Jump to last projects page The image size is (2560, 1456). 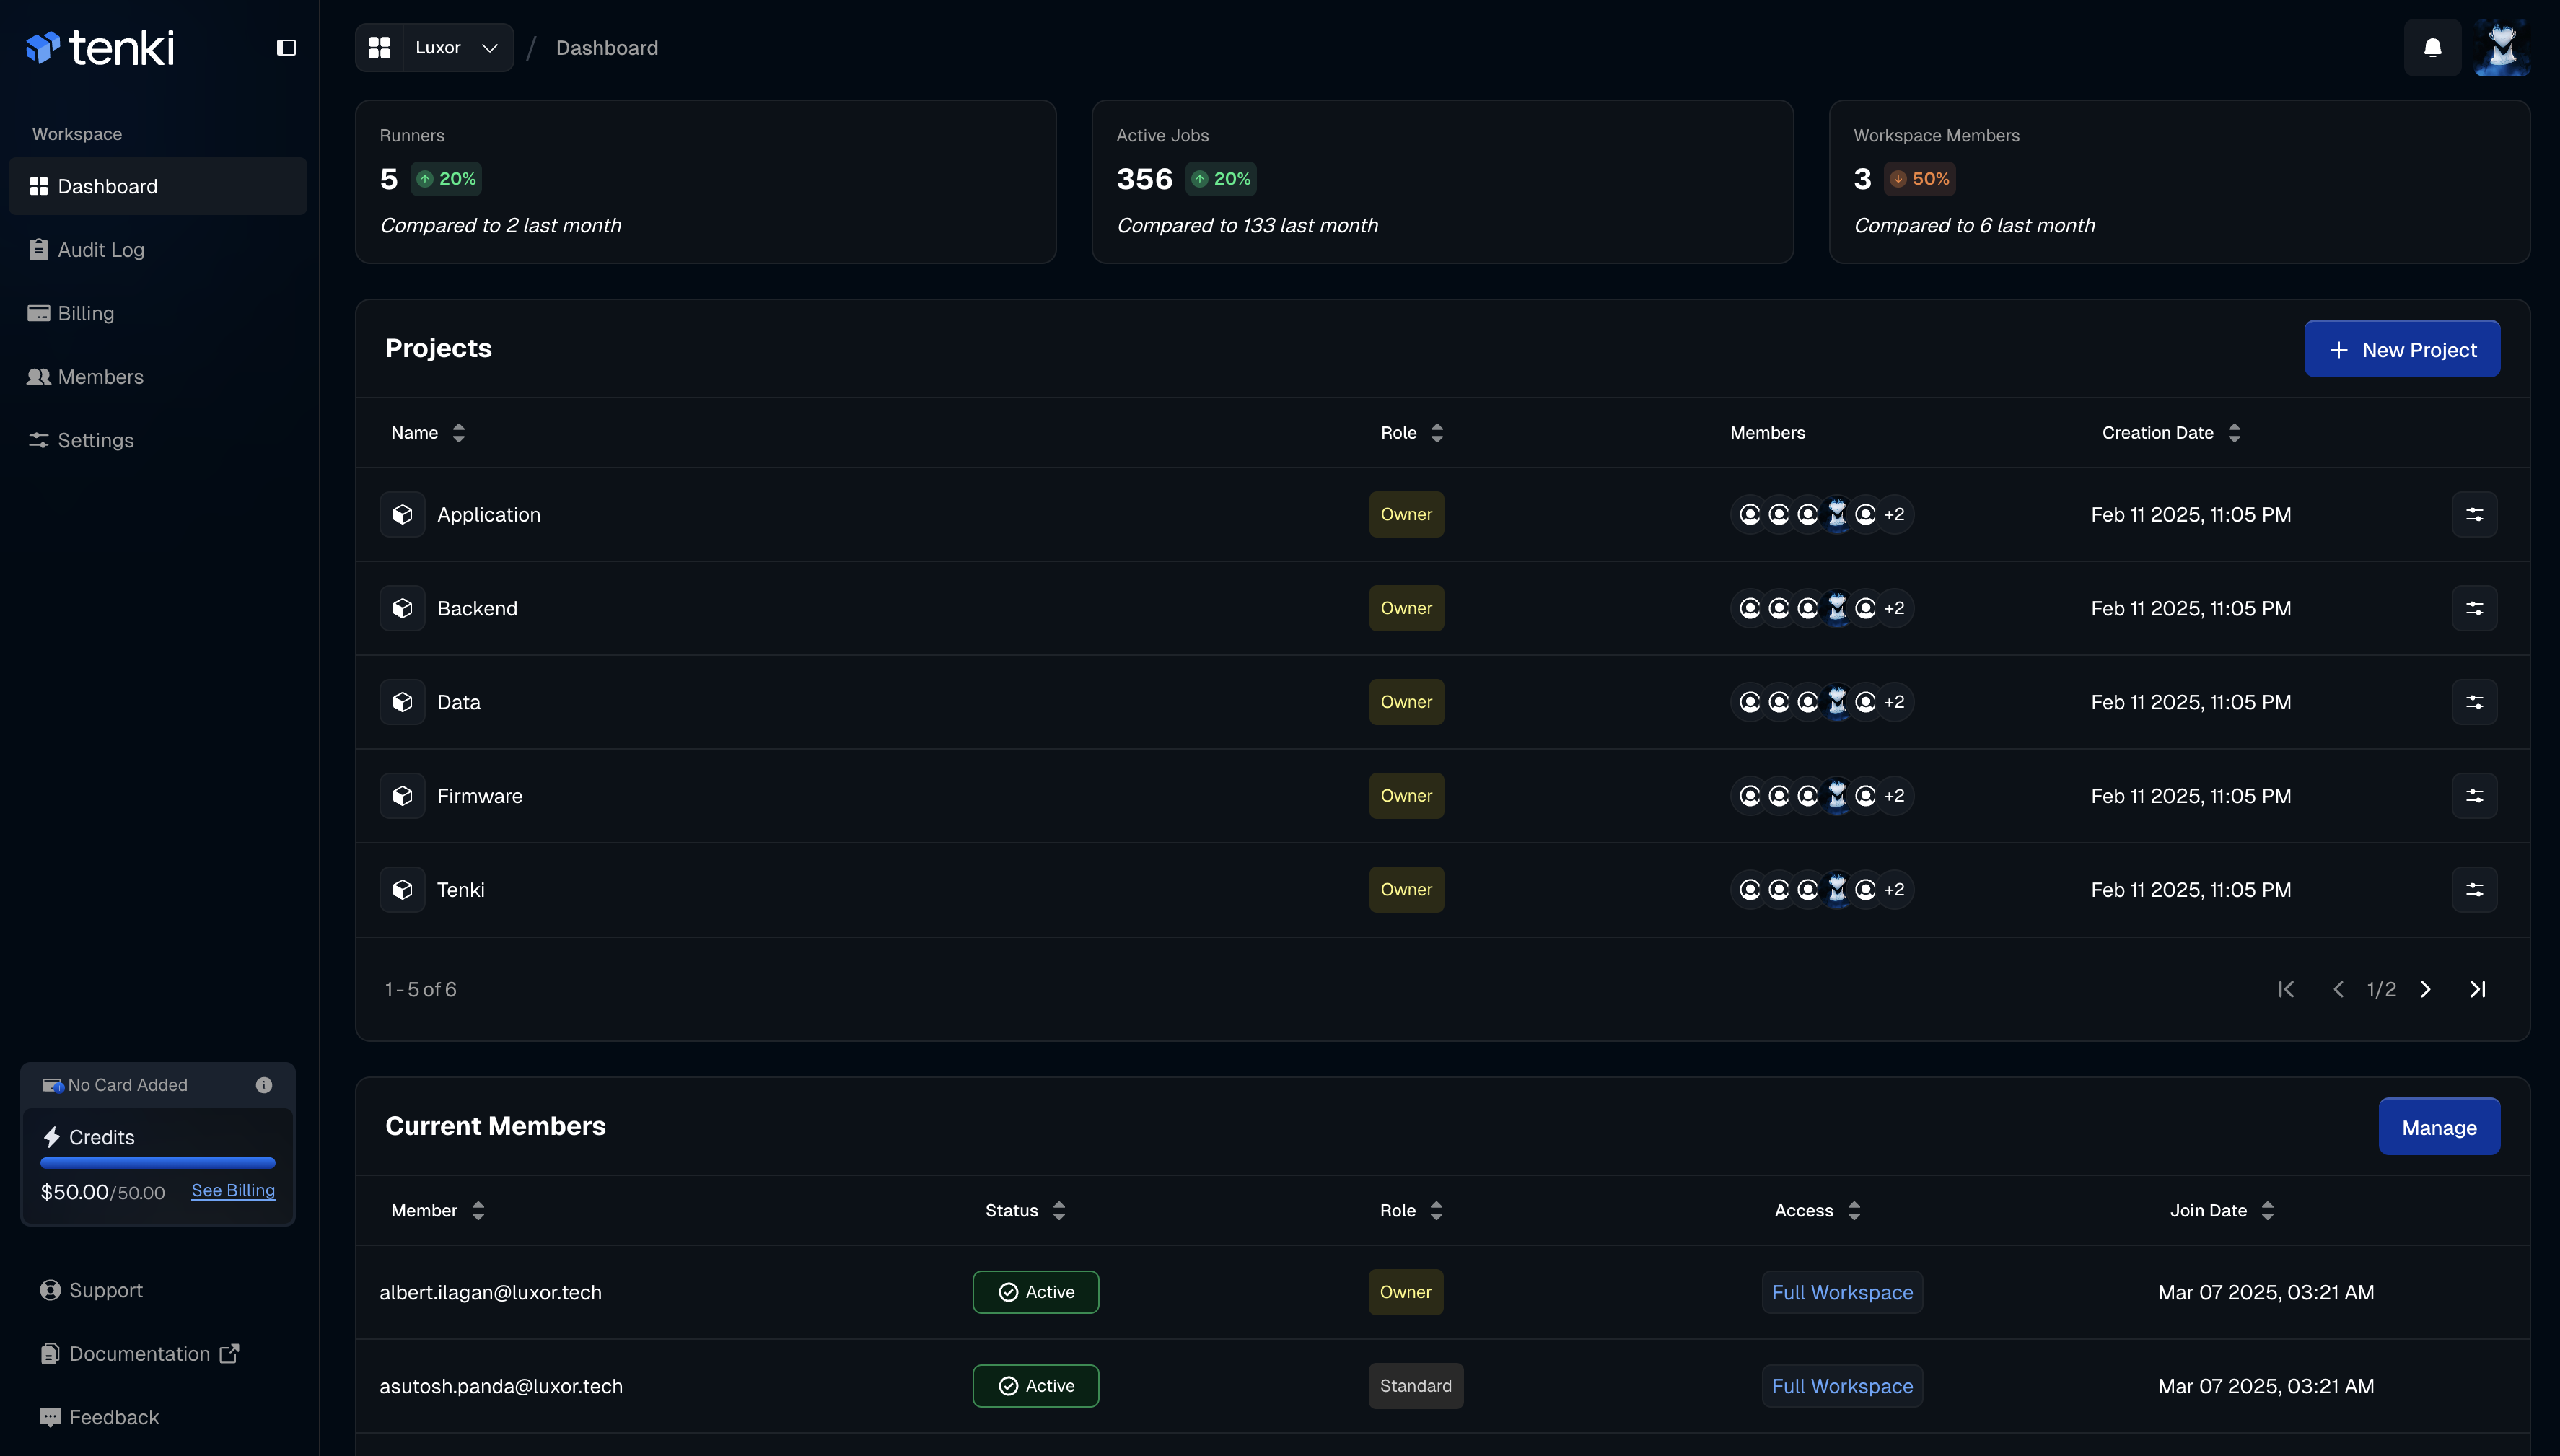tap(2477, 989)
